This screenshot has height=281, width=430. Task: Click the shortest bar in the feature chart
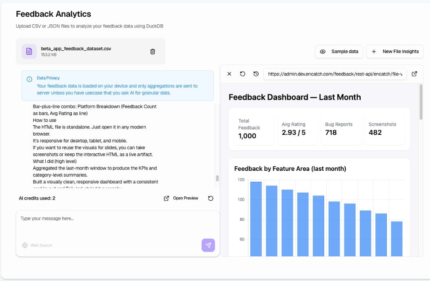pyautogui.click(x=396, y=239)
